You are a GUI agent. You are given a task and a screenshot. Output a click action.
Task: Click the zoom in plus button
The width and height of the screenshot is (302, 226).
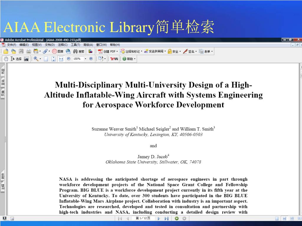pyautogui.click(x=91, y=59)
